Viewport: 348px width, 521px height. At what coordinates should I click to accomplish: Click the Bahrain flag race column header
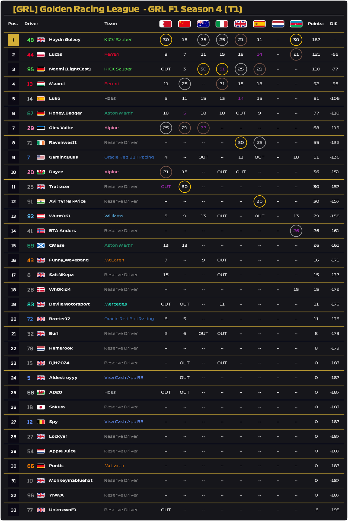[x=165, y=24]
